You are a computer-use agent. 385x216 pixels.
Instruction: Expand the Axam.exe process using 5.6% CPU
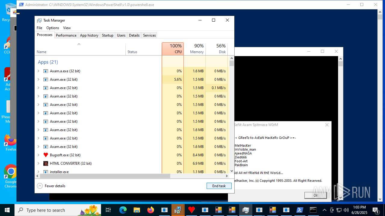pos(38,79)
